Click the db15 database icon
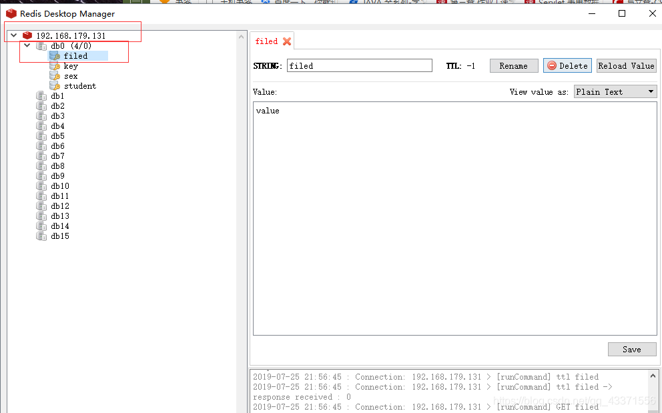This screenshot has width=662, height=413. 41,236
